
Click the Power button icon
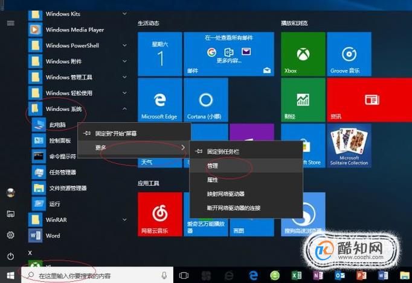tap(11, 256)
